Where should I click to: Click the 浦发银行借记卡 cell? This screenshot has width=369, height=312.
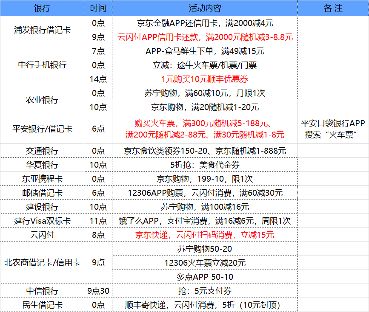click(x=42, y=30)
